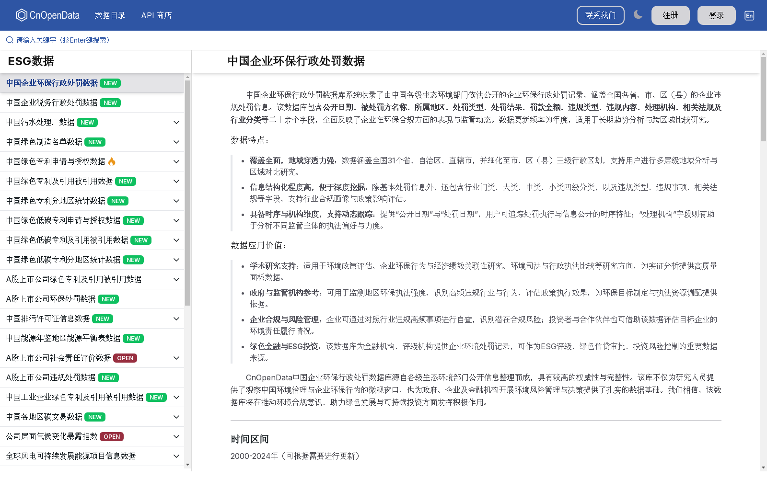Click the 2000-2024年 time range text

click(x=255, y=456)
